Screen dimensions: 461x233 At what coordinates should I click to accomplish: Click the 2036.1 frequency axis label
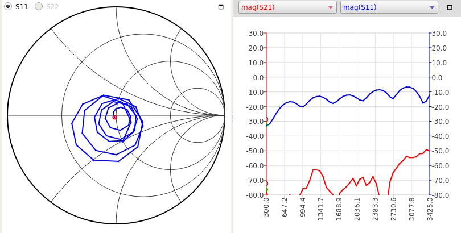357,209
